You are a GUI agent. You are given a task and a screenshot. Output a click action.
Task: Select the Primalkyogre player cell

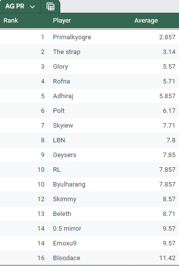(72, 37)
